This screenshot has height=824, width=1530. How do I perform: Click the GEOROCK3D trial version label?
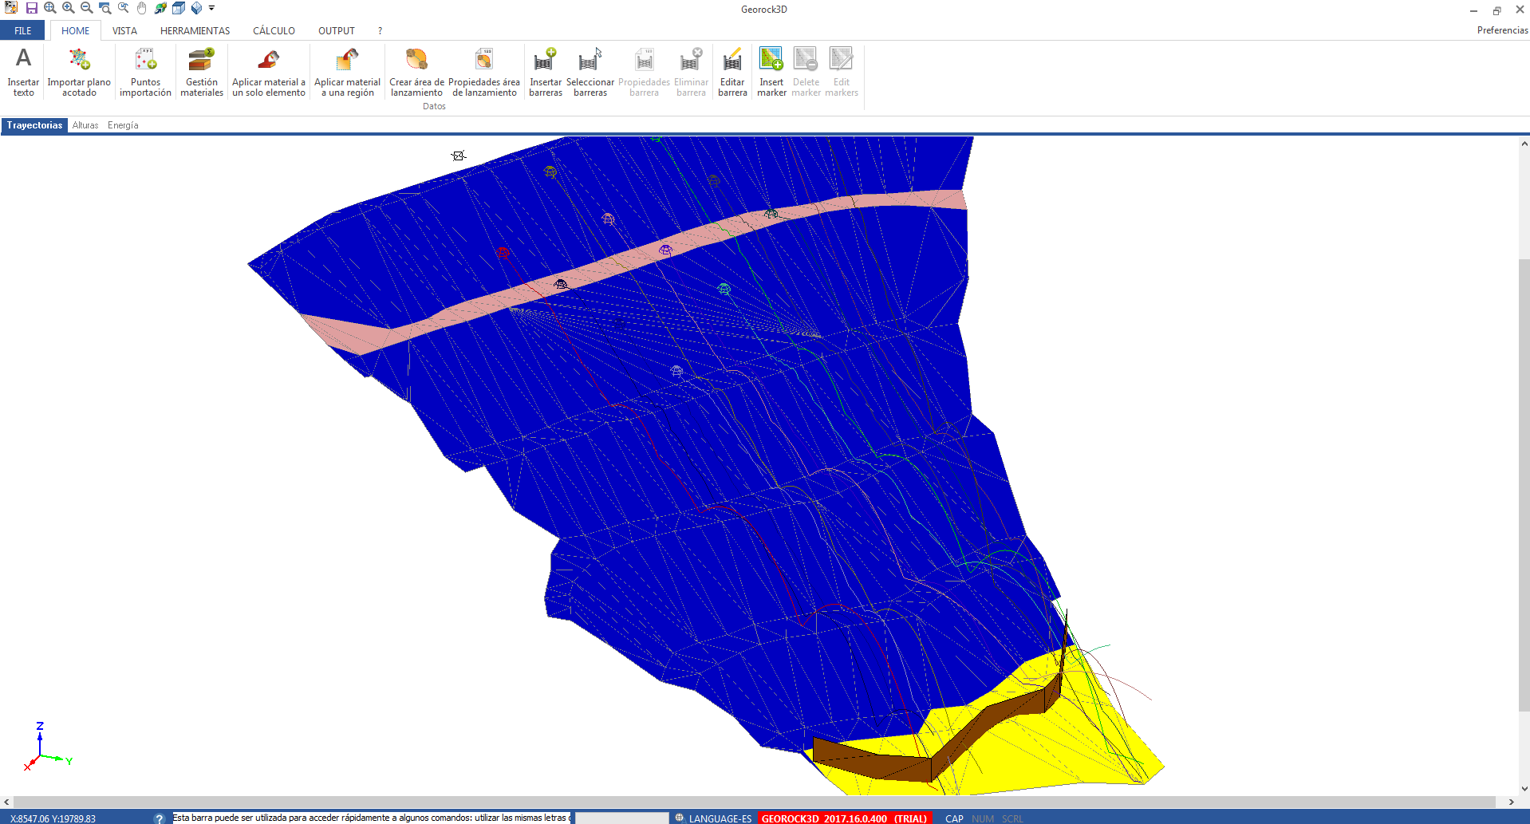844,818
